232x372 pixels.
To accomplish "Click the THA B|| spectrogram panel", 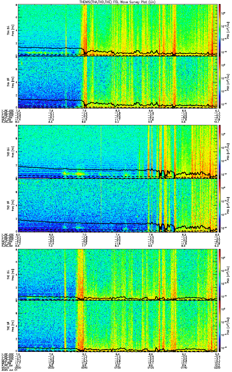I will click(x=118, y=82).
